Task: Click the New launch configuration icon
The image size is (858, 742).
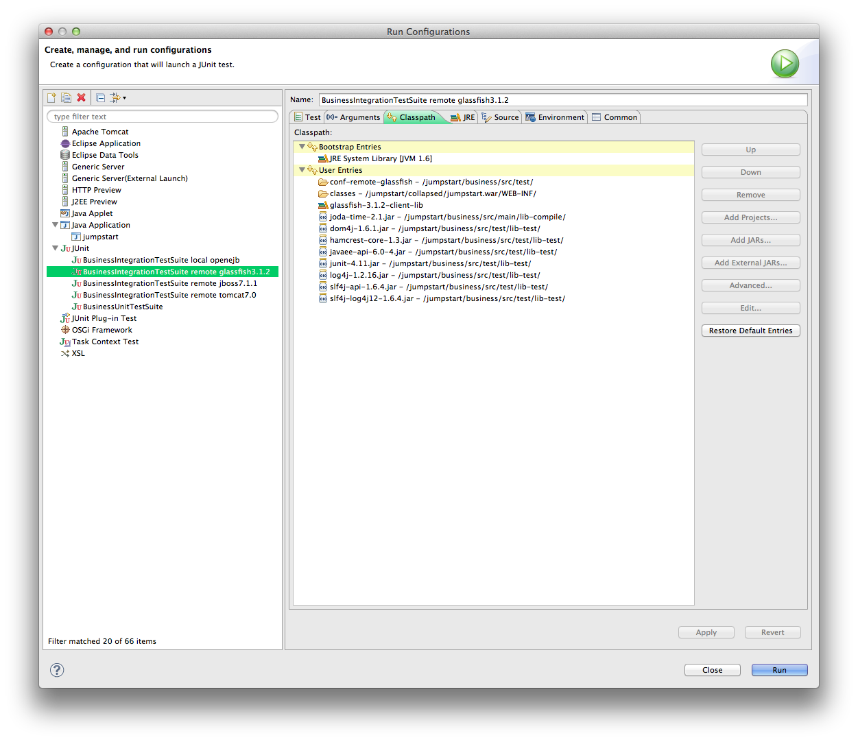Action: (51, 97)
